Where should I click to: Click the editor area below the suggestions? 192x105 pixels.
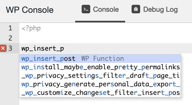click(106, 101)
